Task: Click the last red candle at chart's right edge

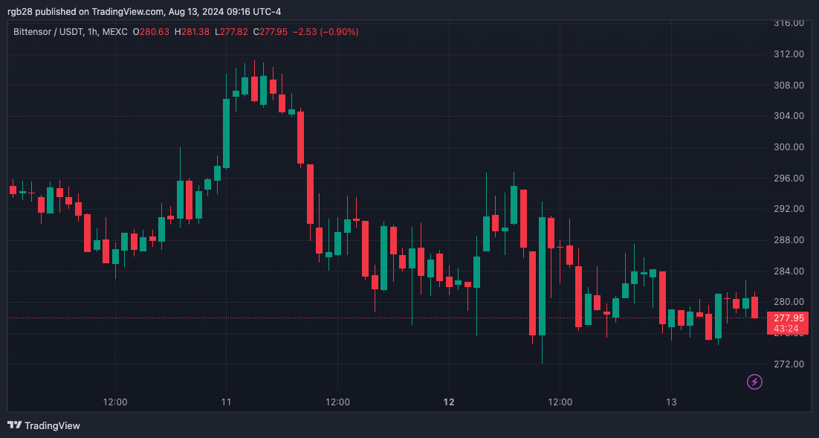Action: (755, 307)
